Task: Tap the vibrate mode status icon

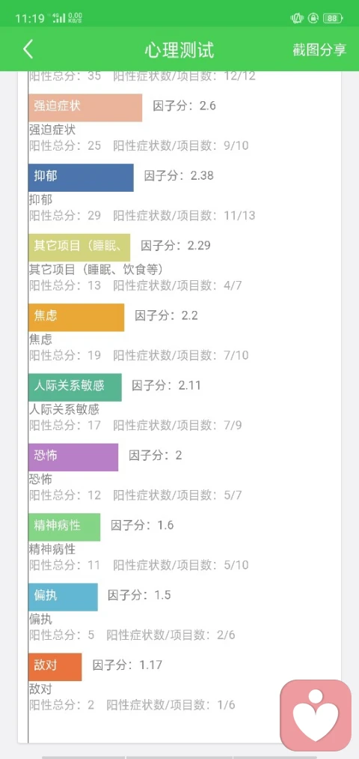Action: click(296, 19)
